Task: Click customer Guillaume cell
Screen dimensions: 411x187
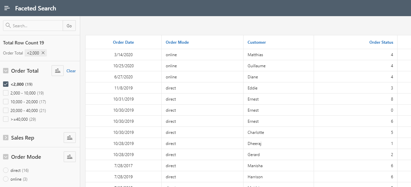Action: point(279,66)
